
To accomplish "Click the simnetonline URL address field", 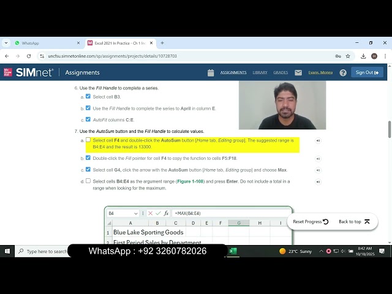I will [x=112, y=56].
